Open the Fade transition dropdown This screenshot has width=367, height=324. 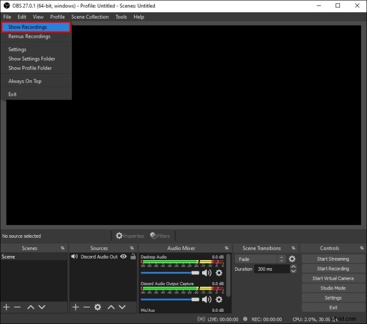[260, 259]
